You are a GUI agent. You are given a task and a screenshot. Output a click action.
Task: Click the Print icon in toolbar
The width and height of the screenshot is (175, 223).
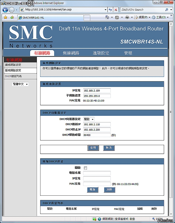(127, 17)
